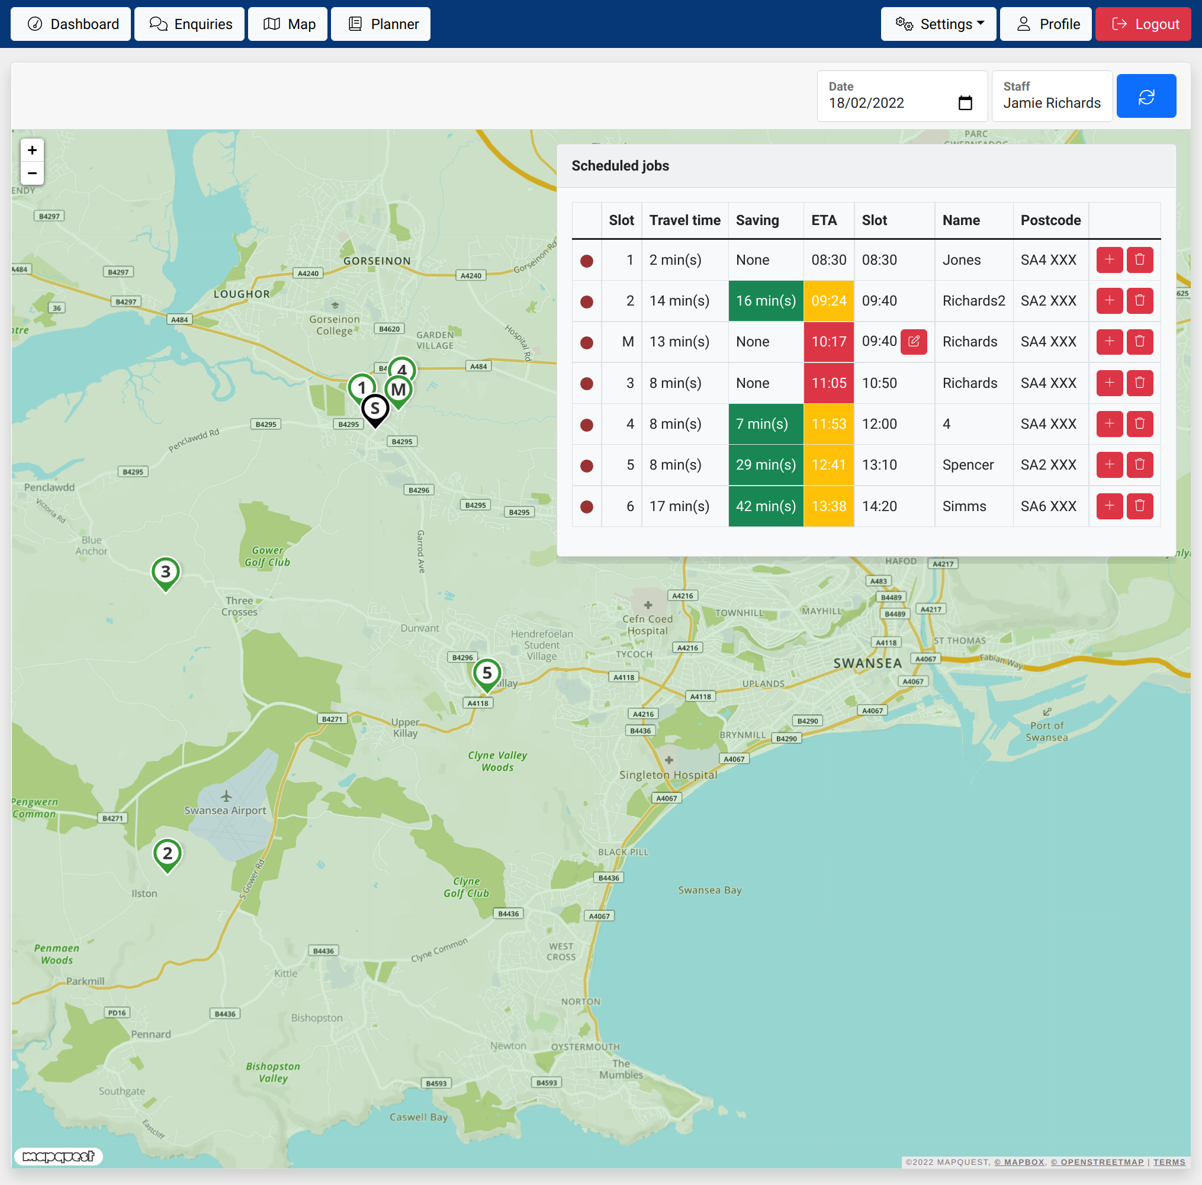Image resolution: width=1202 pixels, height=1185 pixels.
Task: Open the Planner page
Action: coord(381,24)
